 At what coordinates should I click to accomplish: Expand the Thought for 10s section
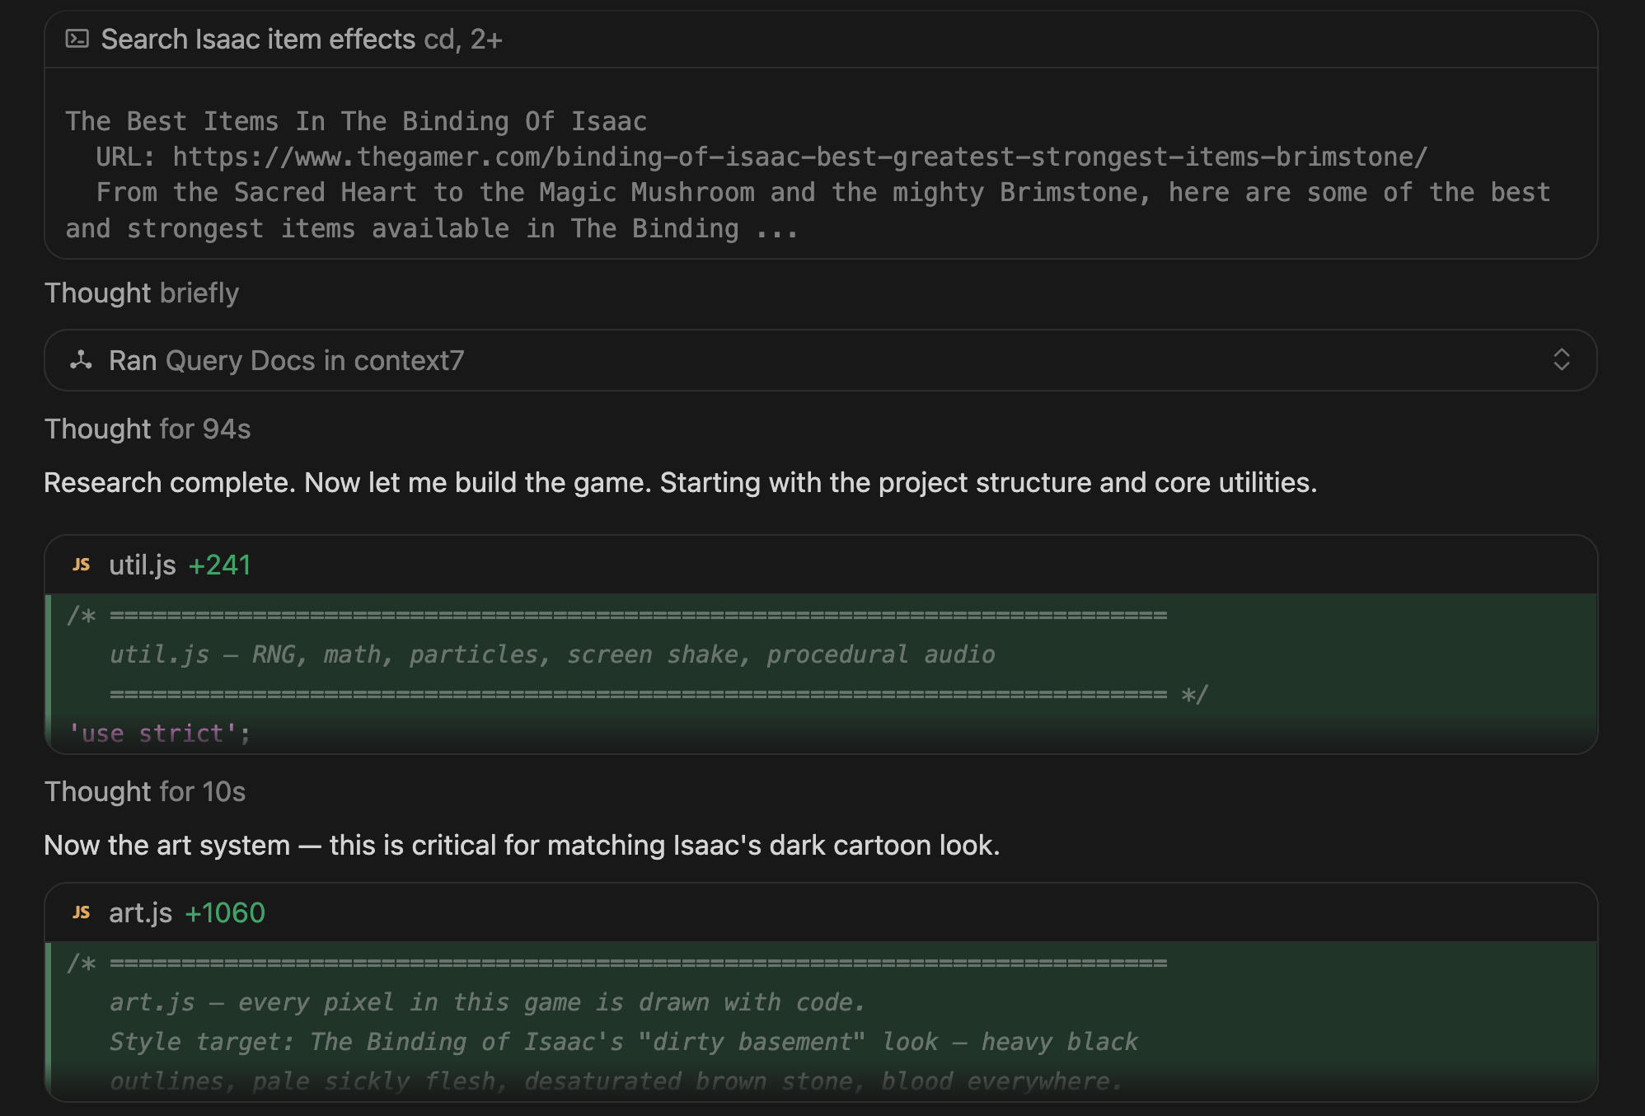click(145, 791)
